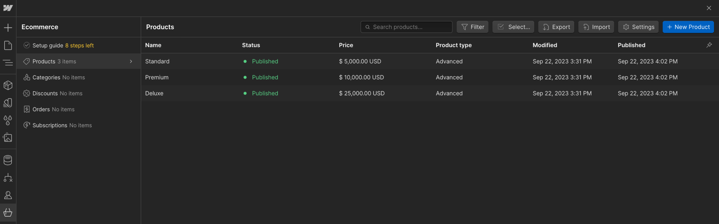
Task: Open the Navigator panel icon
Action: [x=8, y=63]
